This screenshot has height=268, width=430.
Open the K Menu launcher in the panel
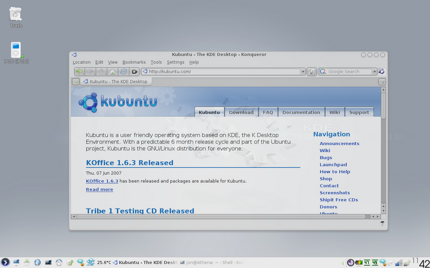tap(5, 263)
